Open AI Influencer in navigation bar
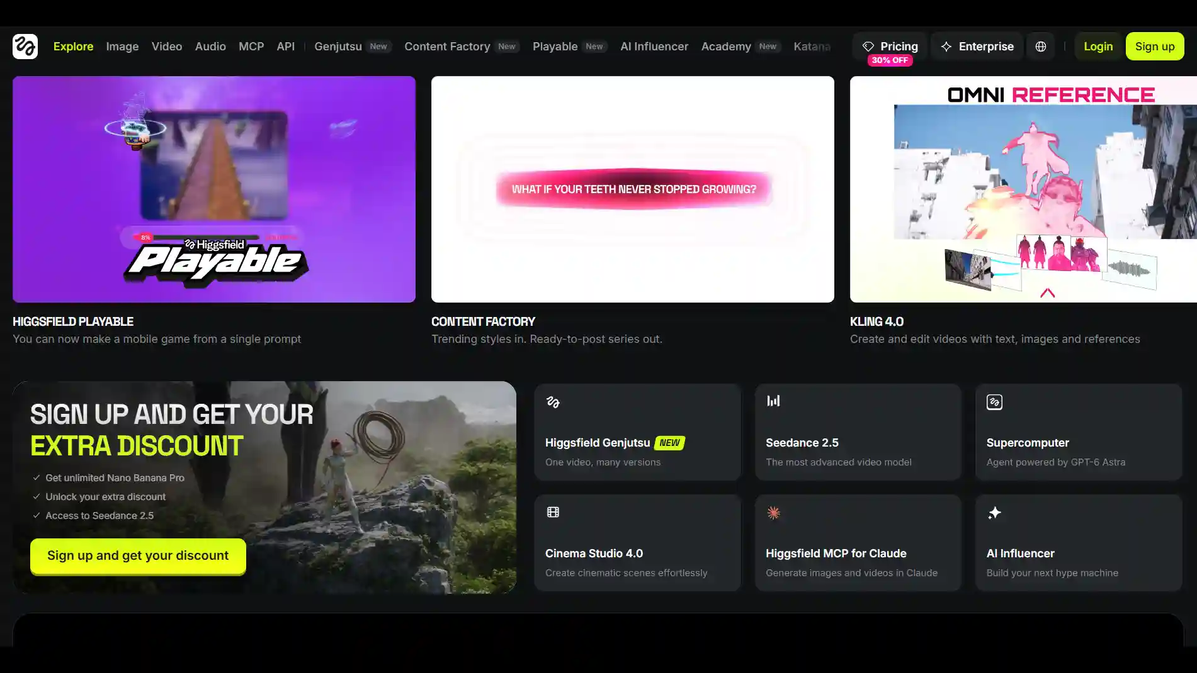1197x673 pixels. point(654,47)
